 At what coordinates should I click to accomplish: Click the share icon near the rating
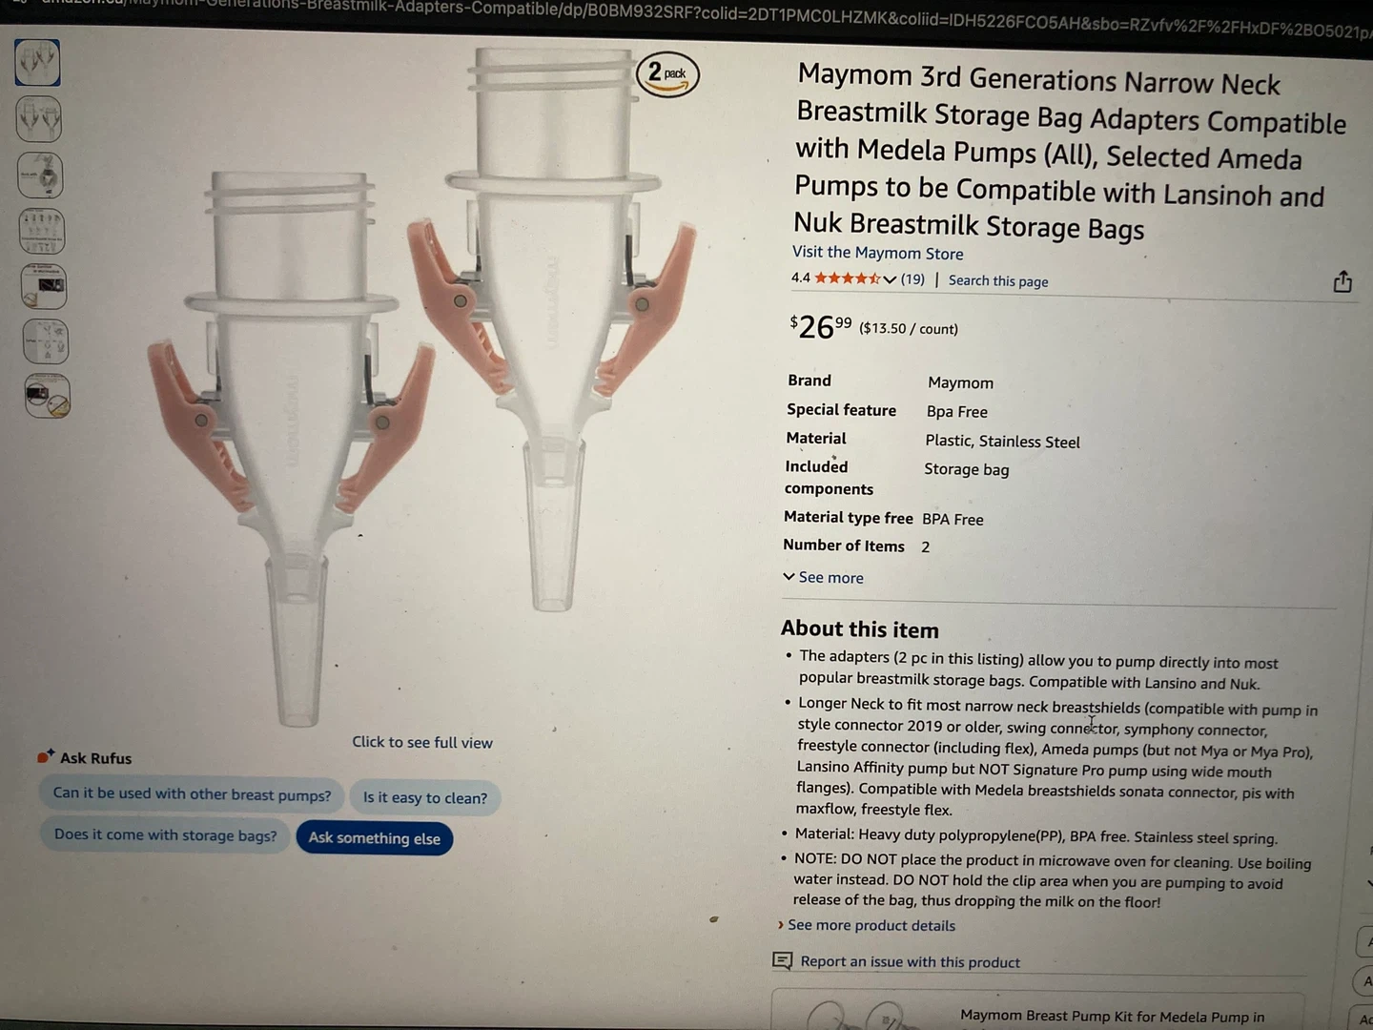coord(1342,281)
